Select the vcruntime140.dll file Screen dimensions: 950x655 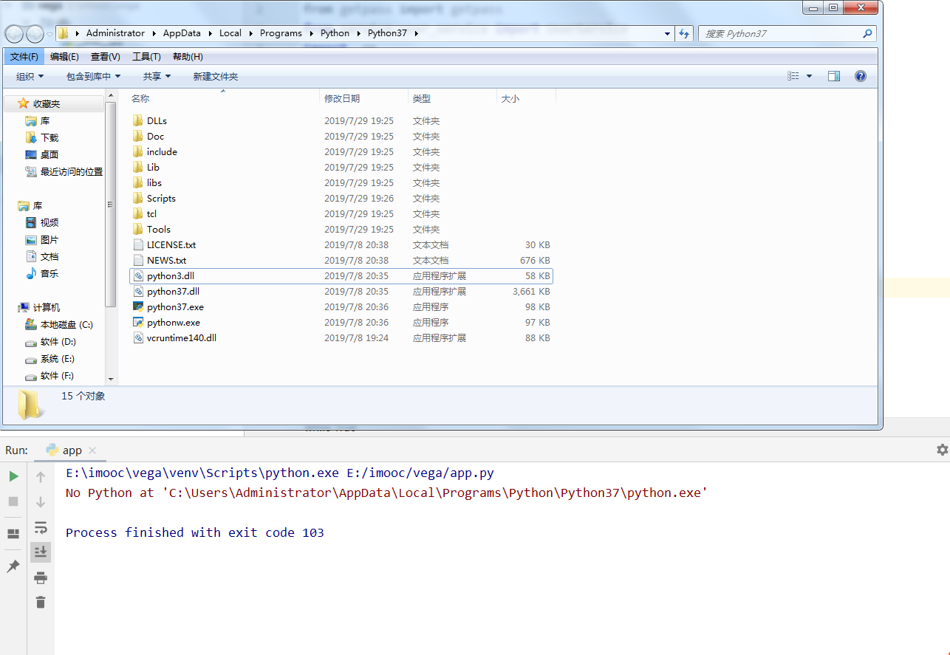pyautogui.click(x=181, y=337)
